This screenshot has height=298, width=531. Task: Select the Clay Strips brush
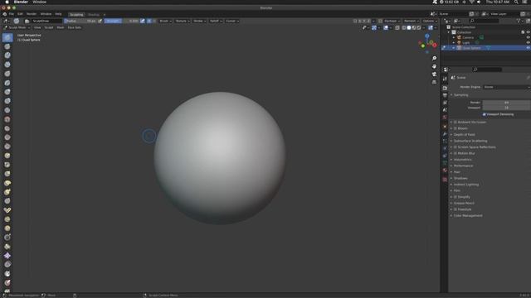click(x=7, y=65)
